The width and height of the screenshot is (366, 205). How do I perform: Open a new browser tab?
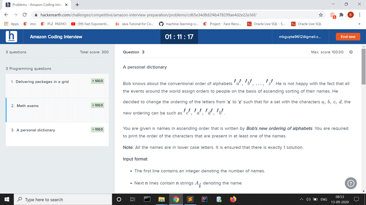[x=77, y=5]
